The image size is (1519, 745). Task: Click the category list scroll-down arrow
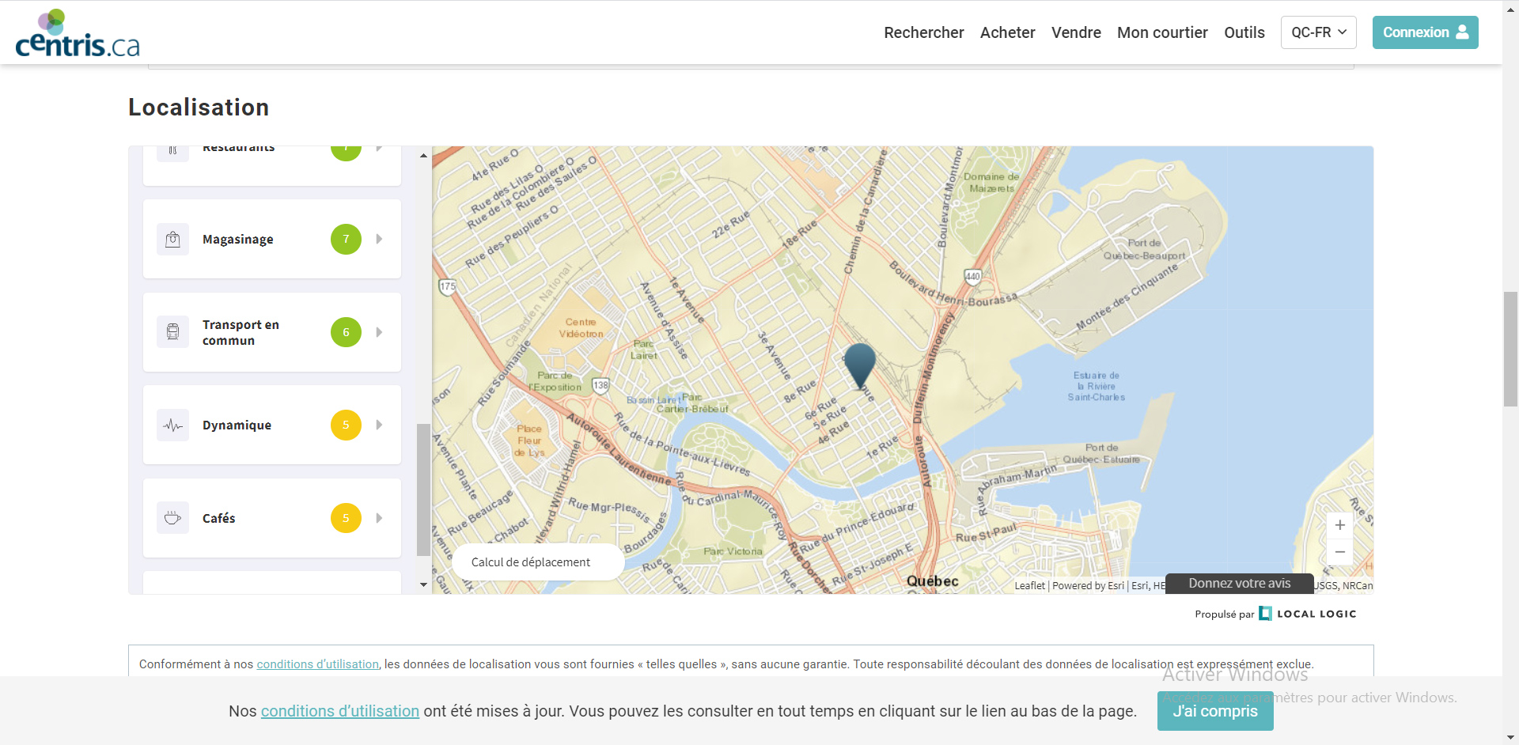[423, 585]
